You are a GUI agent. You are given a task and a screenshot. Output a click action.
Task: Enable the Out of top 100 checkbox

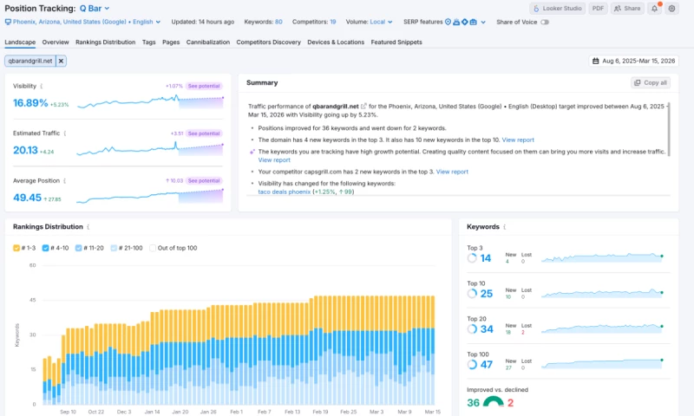(x=154, y=248)
